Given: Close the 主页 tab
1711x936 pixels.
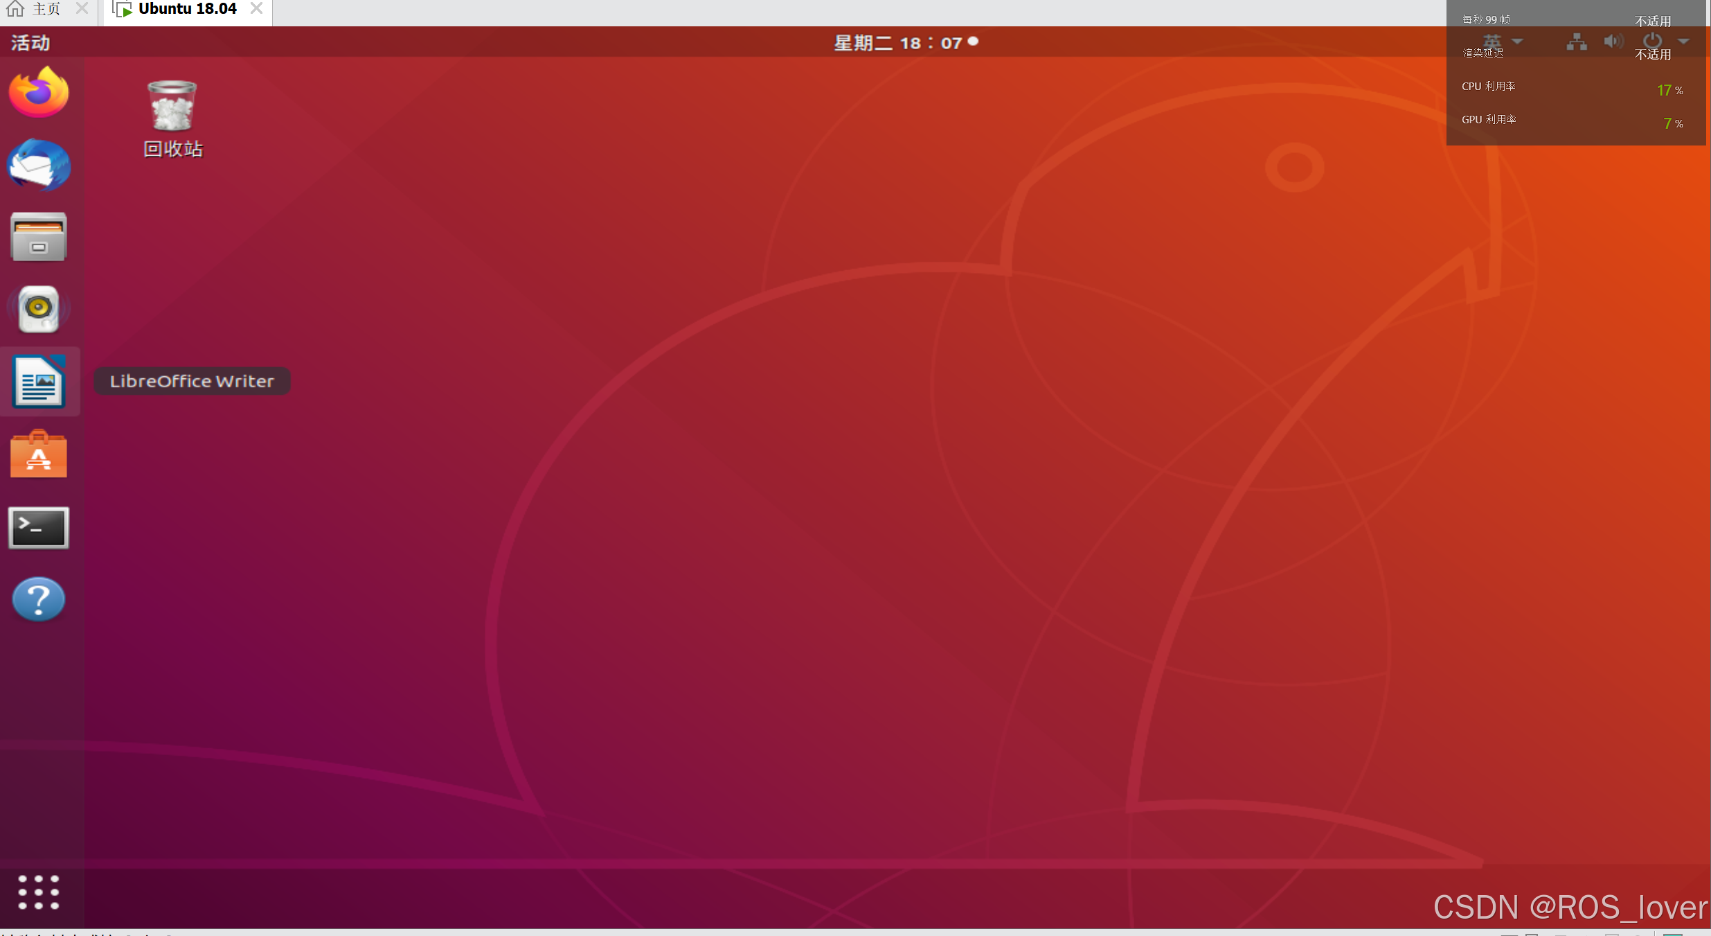Looking at the screenshot, I should tap(82, 8).
